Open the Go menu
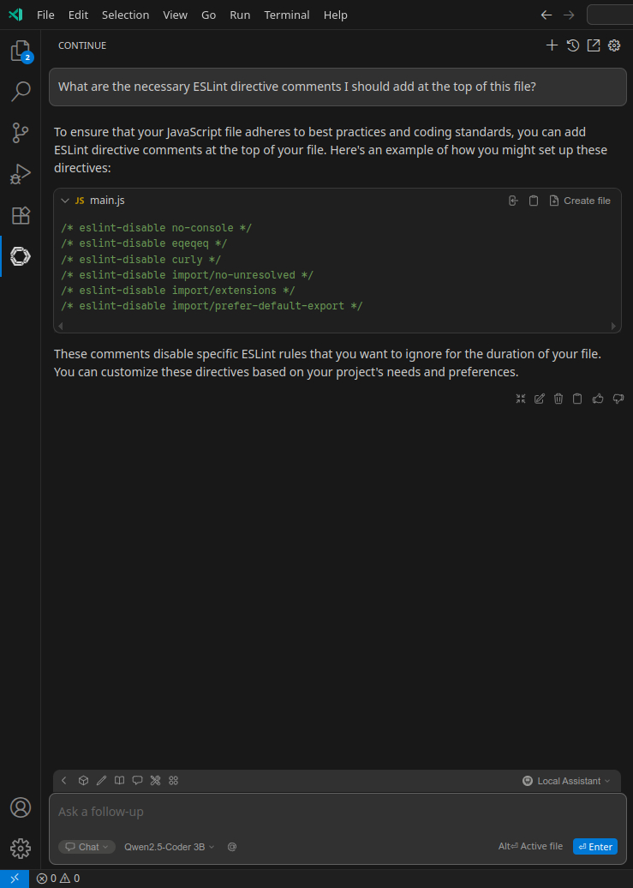The image size is (633, 888). click(208, 15)
